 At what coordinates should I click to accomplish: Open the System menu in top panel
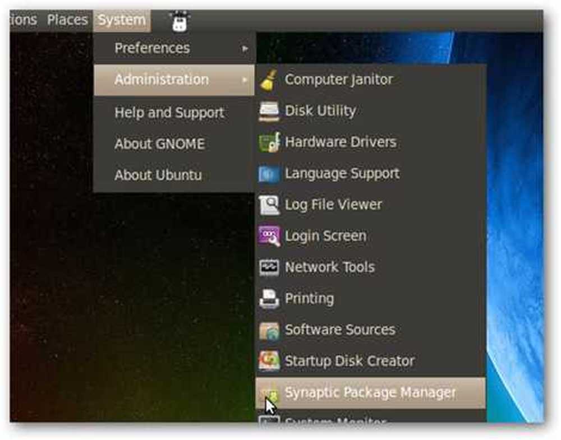(122, 20)
